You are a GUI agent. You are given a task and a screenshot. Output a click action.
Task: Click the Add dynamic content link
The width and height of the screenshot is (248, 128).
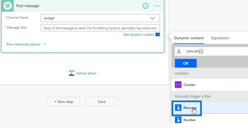pyautogui.click(x=139, y=35)
